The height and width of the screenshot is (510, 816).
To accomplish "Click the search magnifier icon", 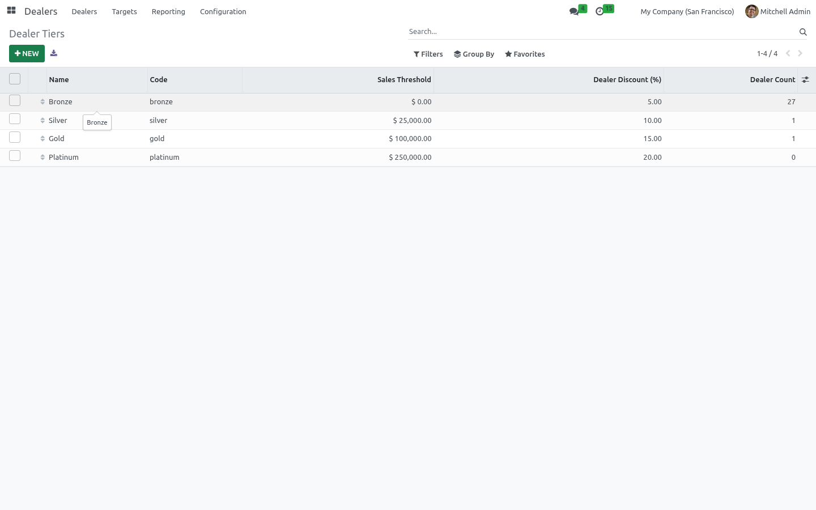I will [803, 32].
